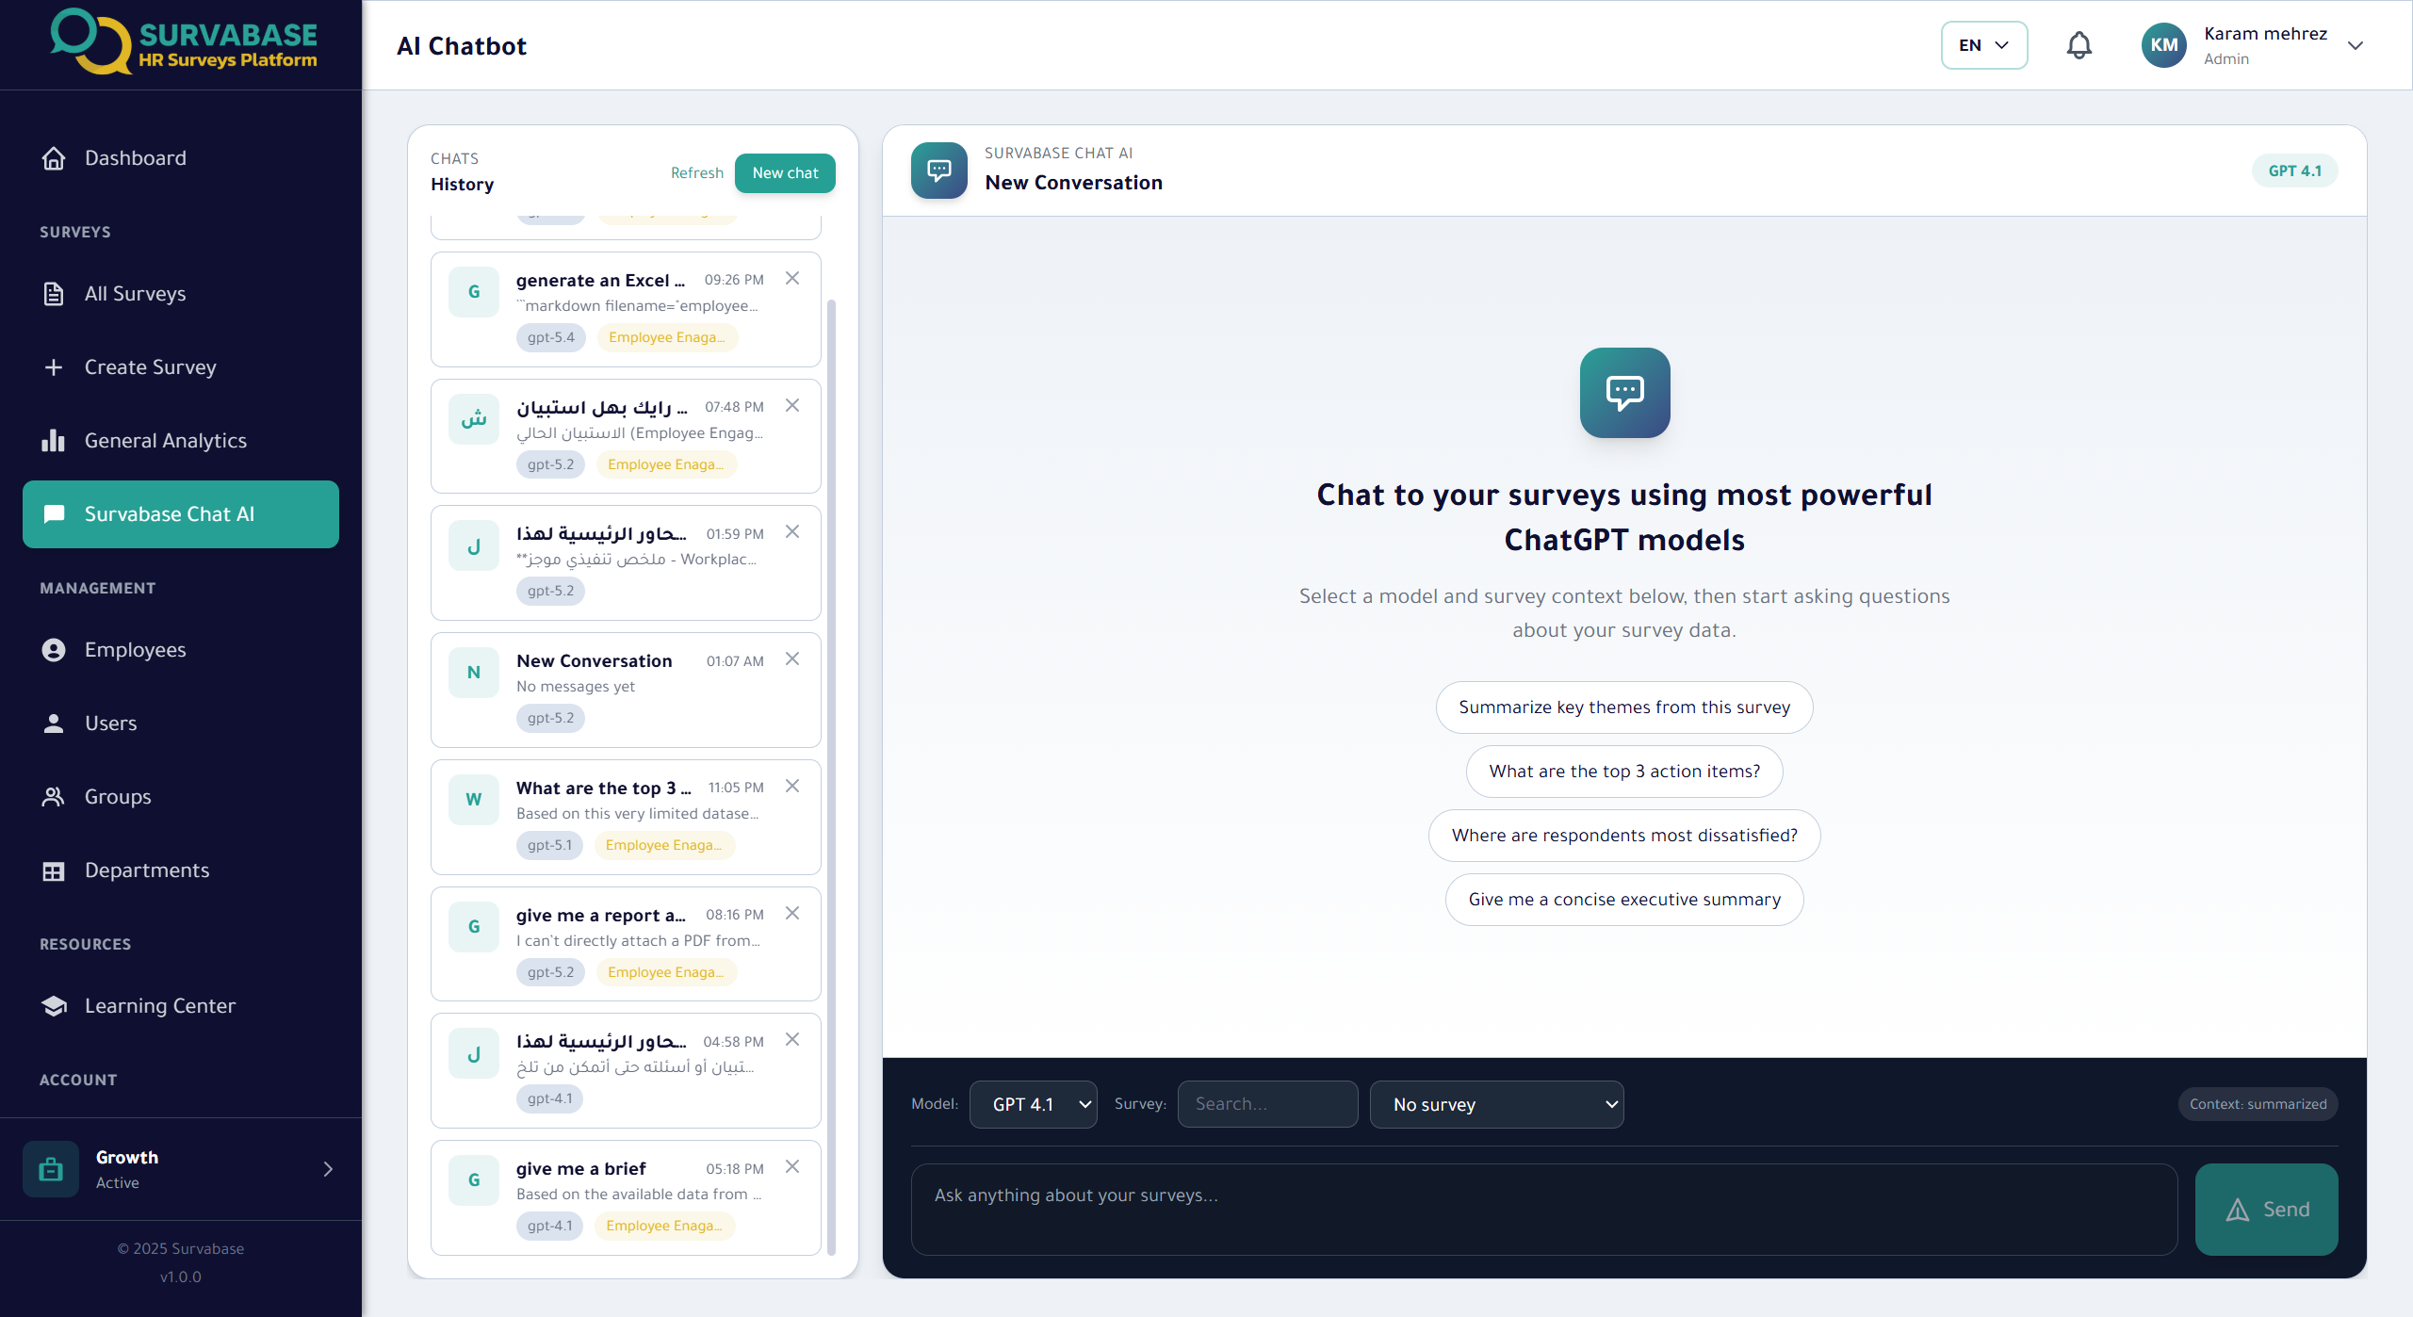Screen dimensions: 2413x1317
Task: Click the Survabase logo
Action: (x=183, y=41)
